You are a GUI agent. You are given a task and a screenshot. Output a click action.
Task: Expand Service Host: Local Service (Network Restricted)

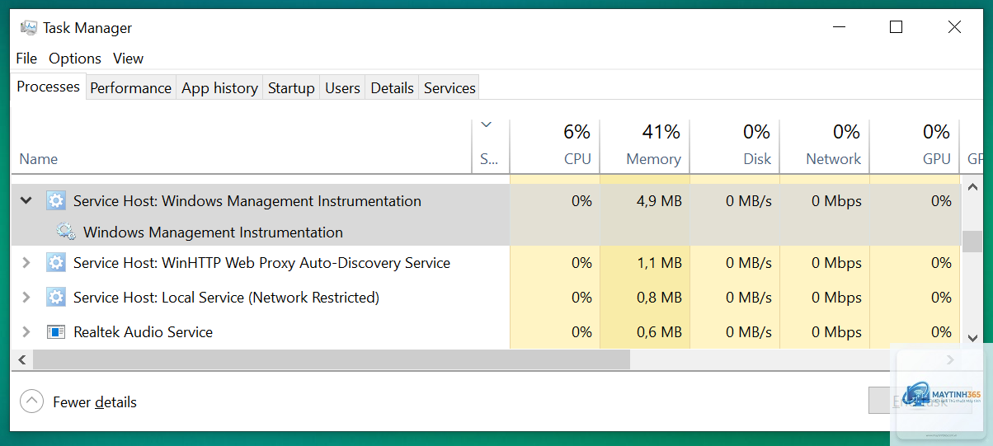[x=26, y=298]
